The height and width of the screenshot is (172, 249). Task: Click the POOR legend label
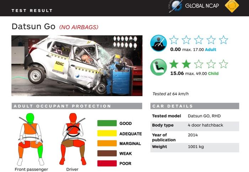coord(125,163)
